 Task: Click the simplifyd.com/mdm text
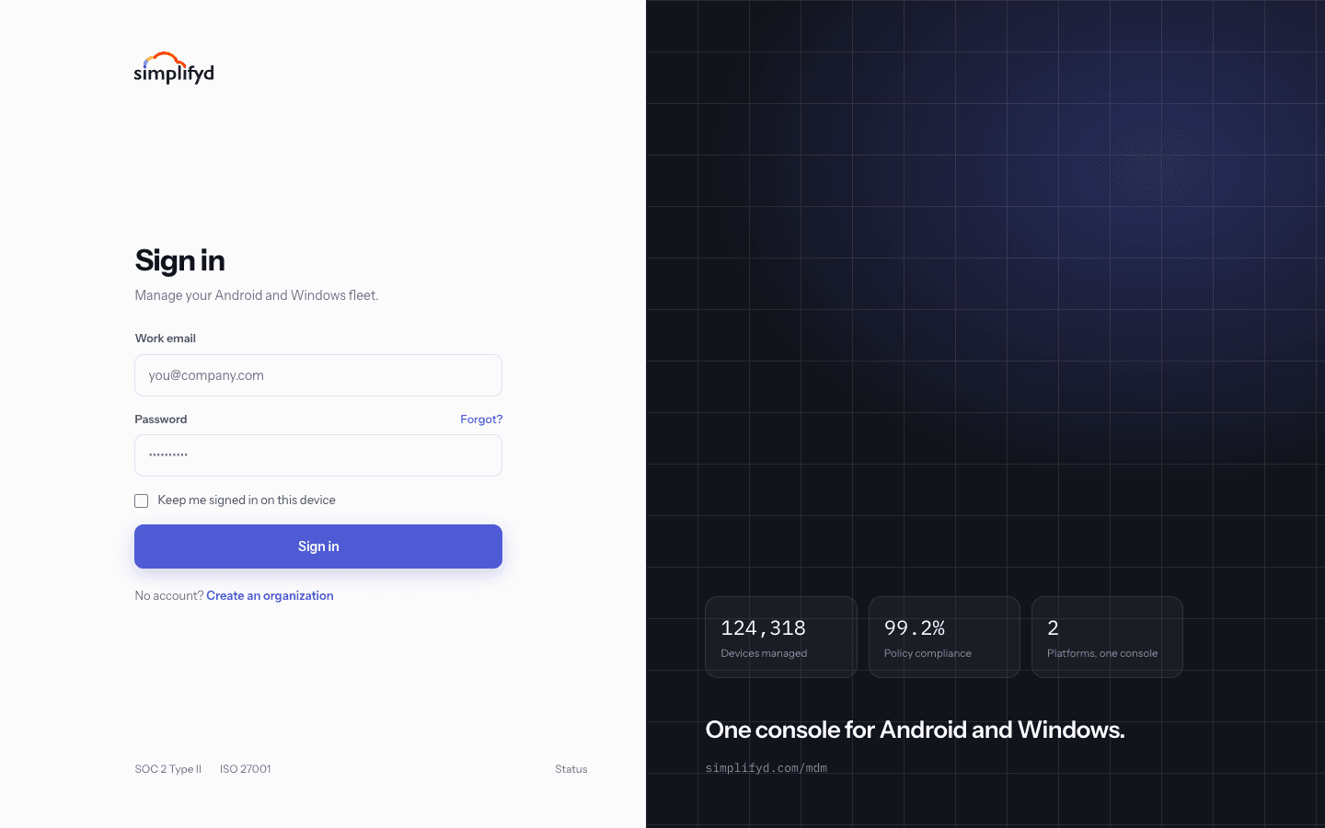[x=766, y=768]
